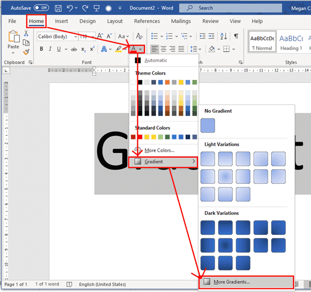This screenshot has height=292, width=311.
Task: Click the Center alignment icon
Action: click(x=163, y=49)
